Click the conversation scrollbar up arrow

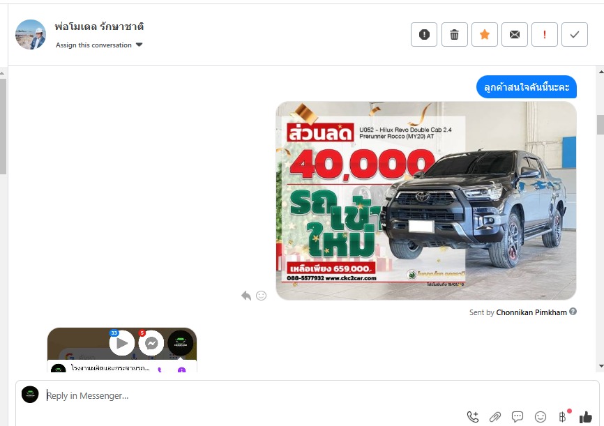[601, 72]
